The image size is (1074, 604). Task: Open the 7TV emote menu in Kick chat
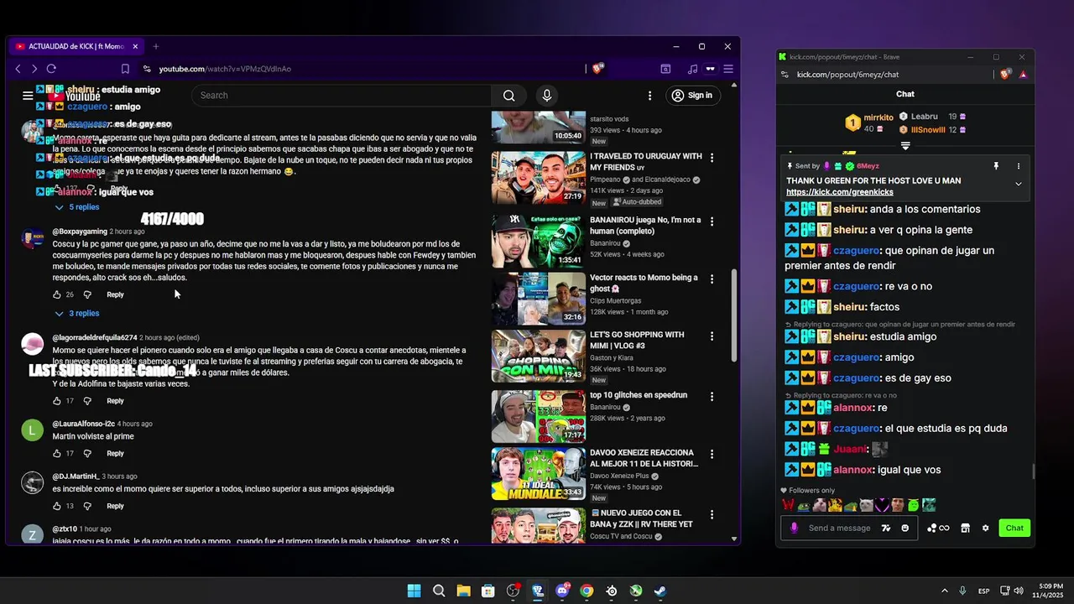pyautogui.click(x=886, y=528)
